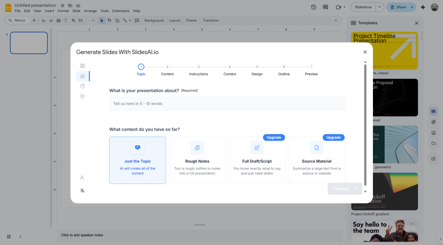443x245 pixels.
Task: Click the add comment toolbar icon
Action: 137,20
